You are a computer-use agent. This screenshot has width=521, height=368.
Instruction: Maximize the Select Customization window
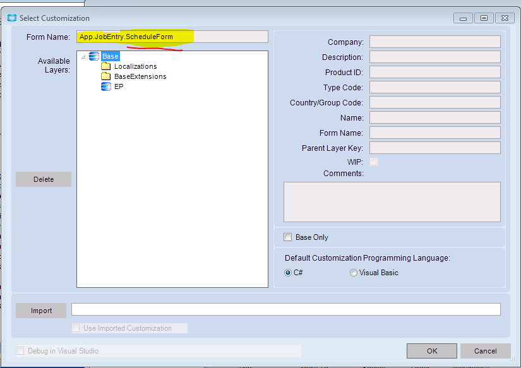(x=484, y=18)
